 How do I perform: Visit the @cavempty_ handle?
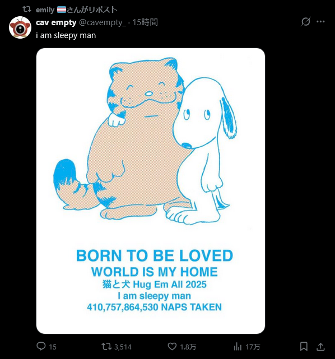(103, 22)
